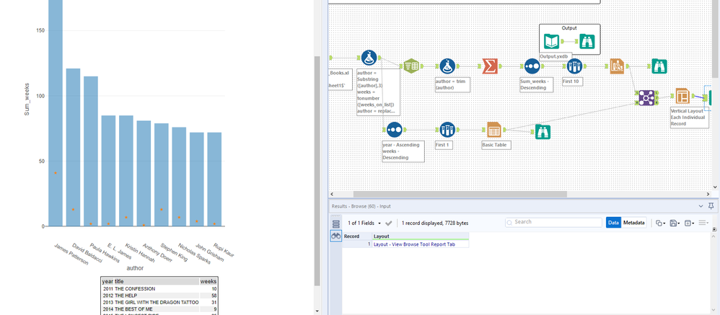Pin the Results window
Image resolution: width=720 pixels, height=315 pixels.
click(x=711, y=206)
